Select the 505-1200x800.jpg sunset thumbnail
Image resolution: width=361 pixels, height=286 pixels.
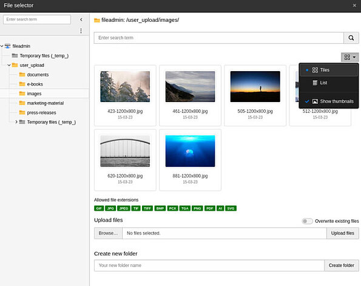tap(255, 86)
